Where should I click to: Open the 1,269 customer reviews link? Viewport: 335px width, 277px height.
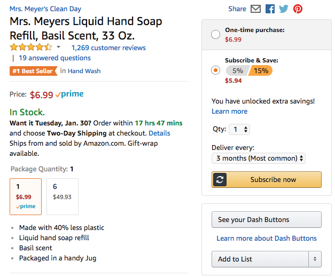(x=108, y=48)
